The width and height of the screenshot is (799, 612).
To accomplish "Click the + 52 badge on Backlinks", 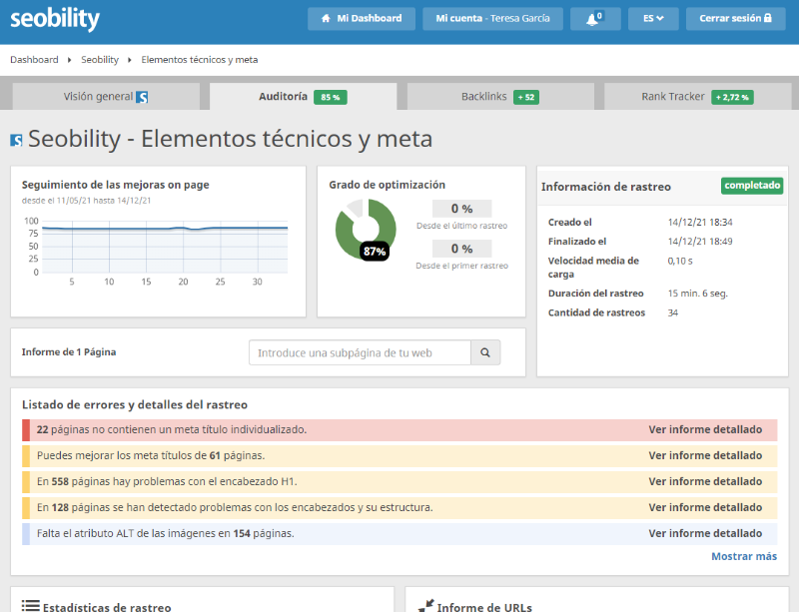I will click(x=526, y=97).
